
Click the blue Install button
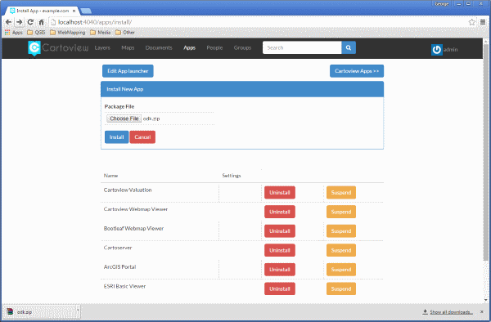point(116,137)
